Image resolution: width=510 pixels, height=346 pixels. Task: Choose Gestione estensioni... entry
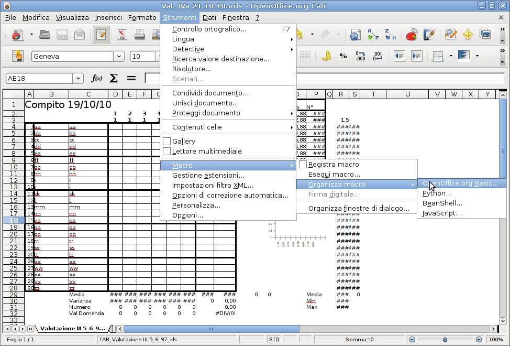(x=228, y=176)
